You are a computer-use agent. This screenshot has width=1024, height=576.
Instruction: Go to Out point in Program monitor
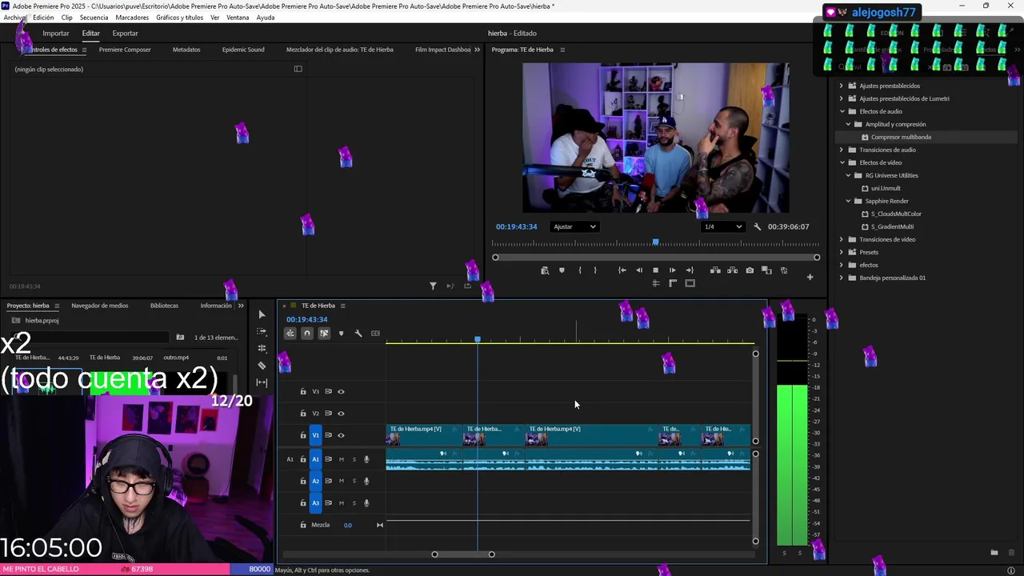pyautogui.click(x=690, y=270)
